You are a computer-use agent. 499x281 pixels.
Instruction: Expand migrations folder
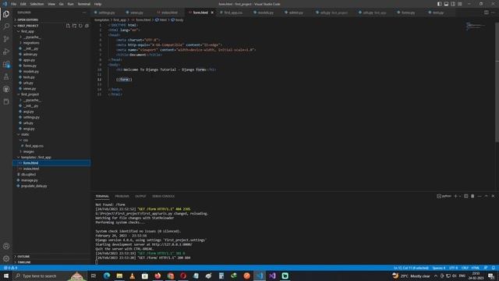[51, 43]
